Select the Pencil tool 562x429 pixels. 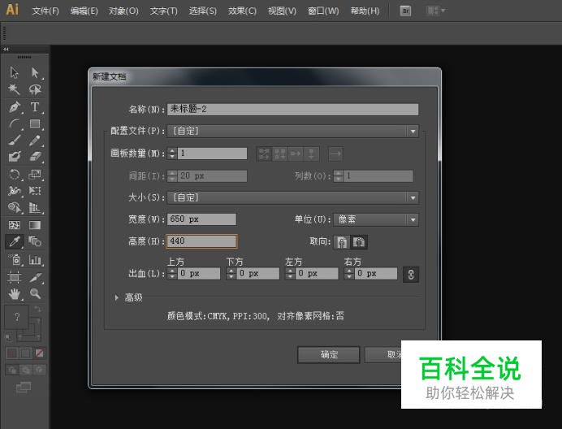pos(35,141)
